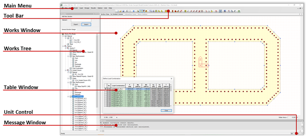
Task: Click the Undo arrow toolbar icon
Action: [127, 11]
